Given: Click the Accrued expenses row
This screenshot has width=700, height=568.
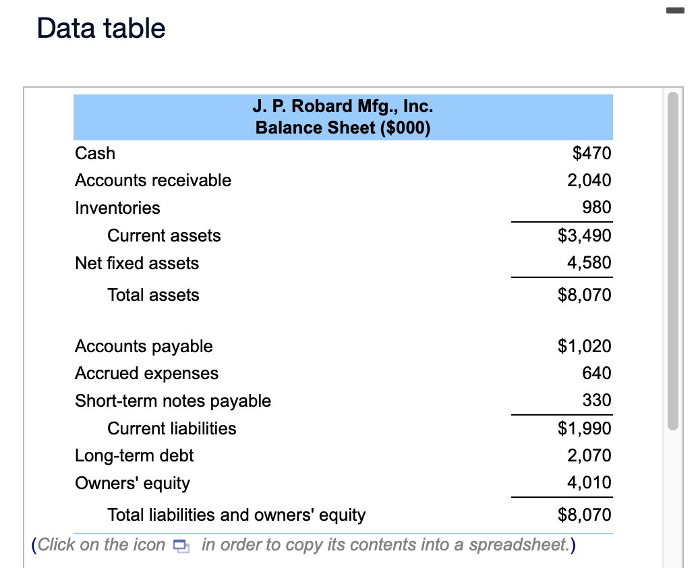Looking at the screenshot, I should point(146,373).
